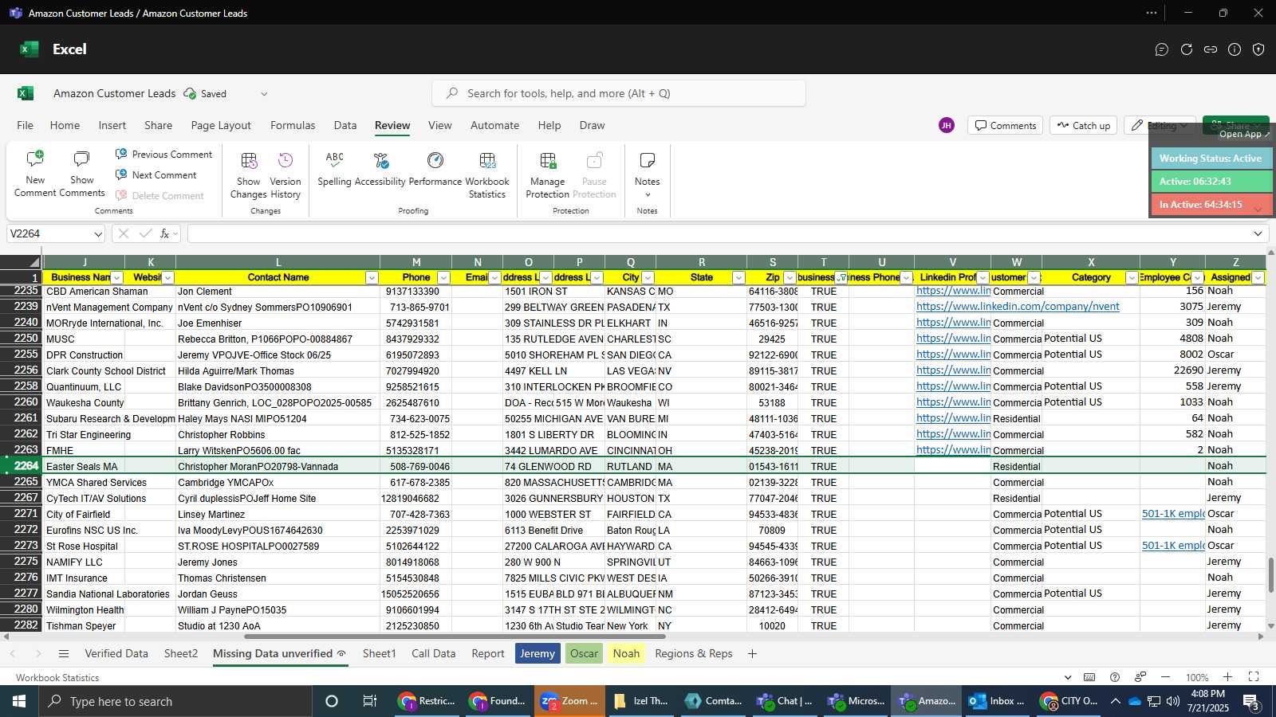Open Show Changes panel
Image resolution: width=1276 pixels, height=717 pixels.
[x=248, y=174]
